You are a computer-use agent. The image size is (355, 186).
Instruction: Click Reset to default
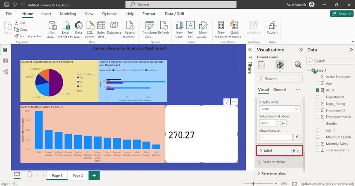coord(272,162)
